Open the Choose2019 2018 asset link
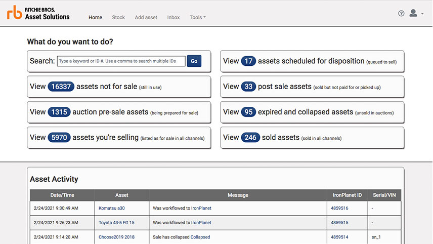This screenshot has height=244, width=433. [116, 237]
